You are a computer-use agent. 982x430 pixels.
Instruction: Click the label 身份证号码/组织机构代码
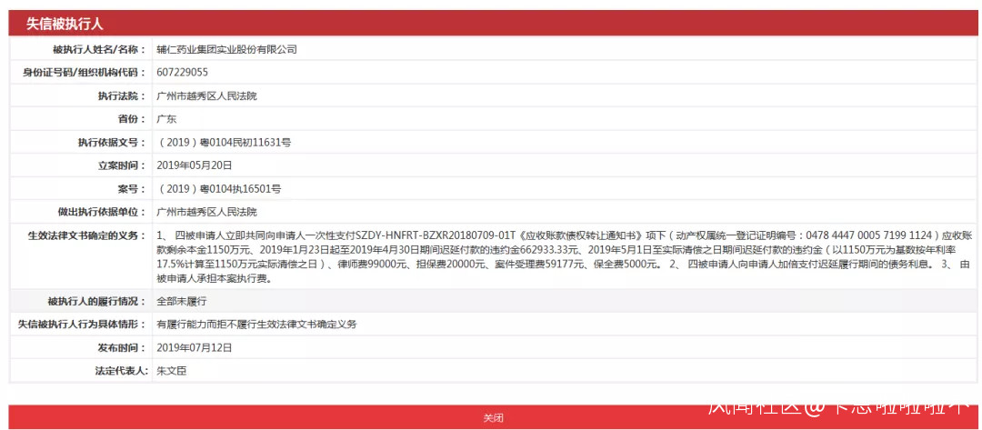coord(84,73)
